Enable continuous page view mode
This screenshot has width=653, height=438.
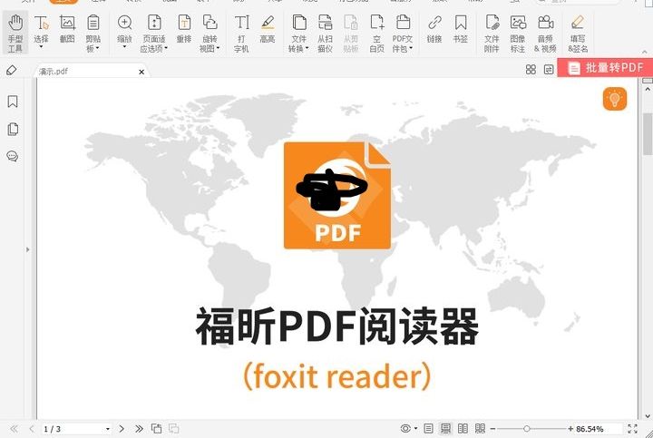point(445,428)
